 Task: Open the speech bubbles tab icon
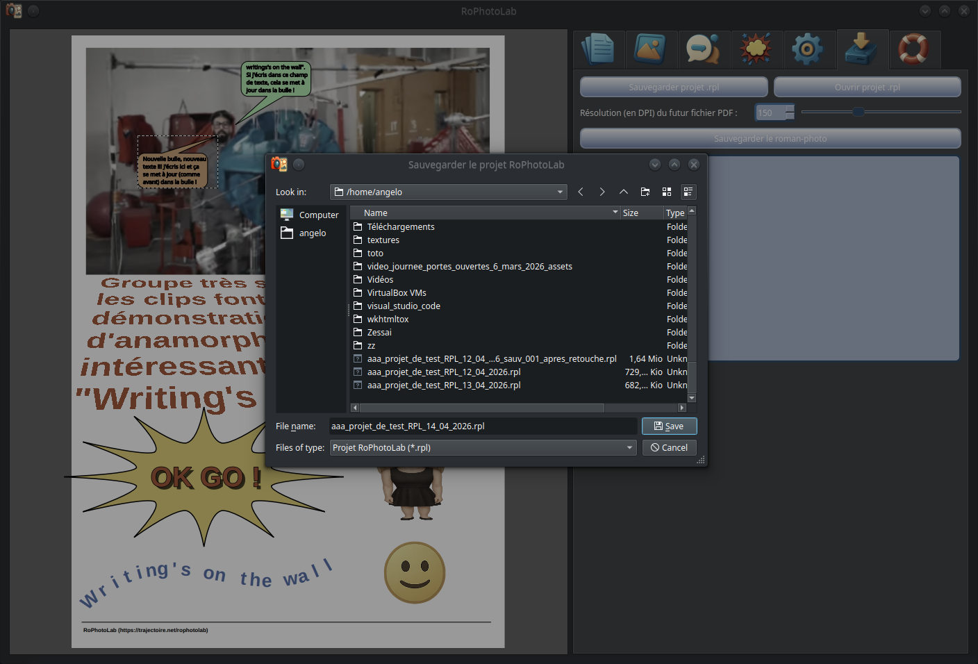703,49
